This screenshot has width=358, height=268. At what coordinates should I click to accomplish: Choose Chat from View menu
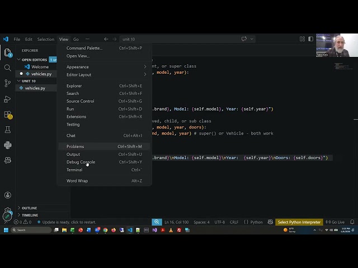coord(104,135)
